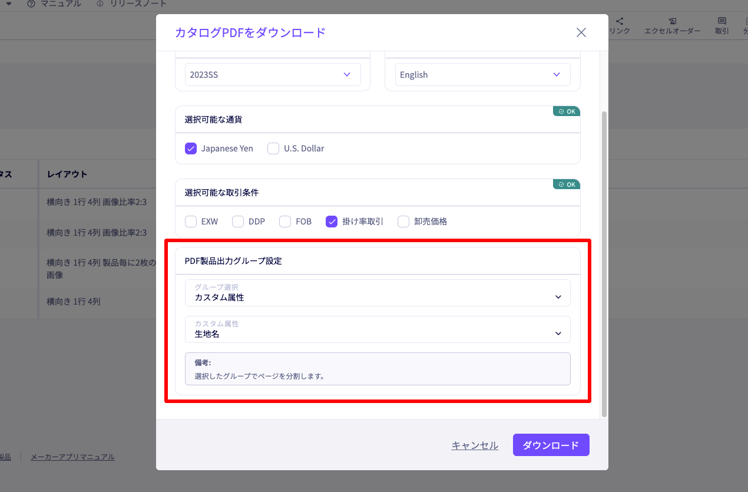748x492 pixels.
Task: Open the English language dropdown
Action: (482, 75)
